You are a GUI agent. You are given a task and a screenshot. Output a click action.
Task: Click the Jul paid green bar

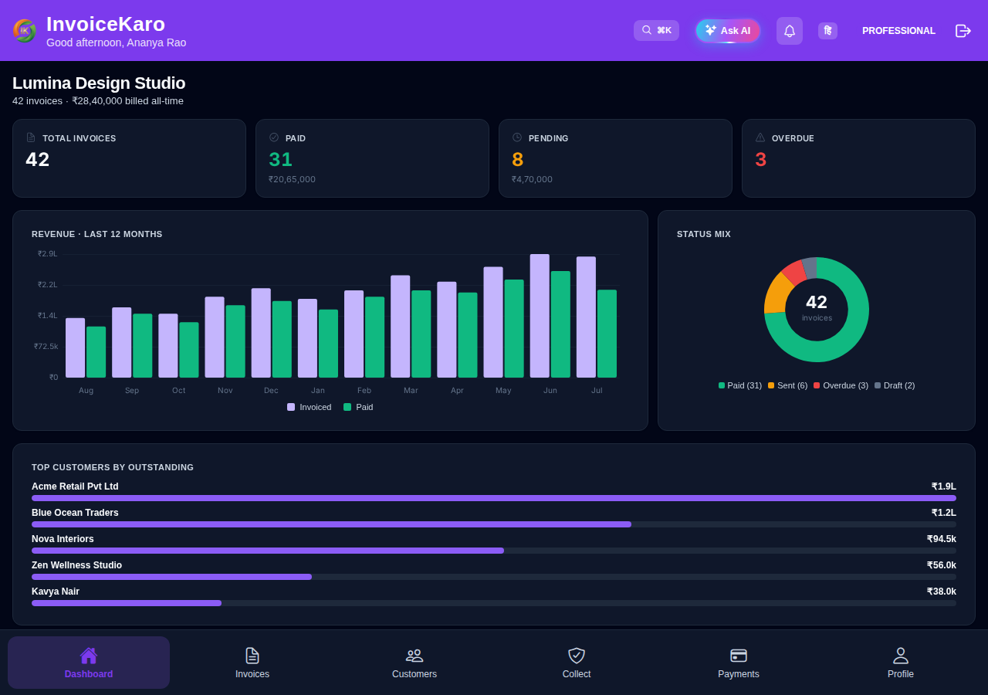click(607, 334)
